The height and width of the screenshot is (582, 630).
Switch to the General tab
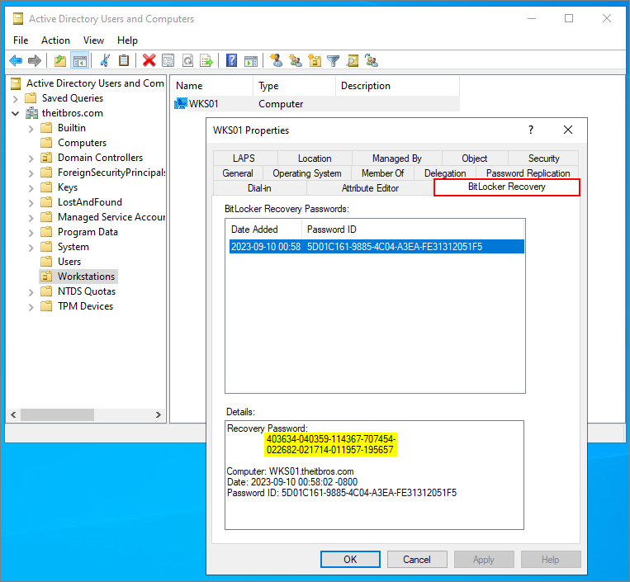tap(238, 173)
